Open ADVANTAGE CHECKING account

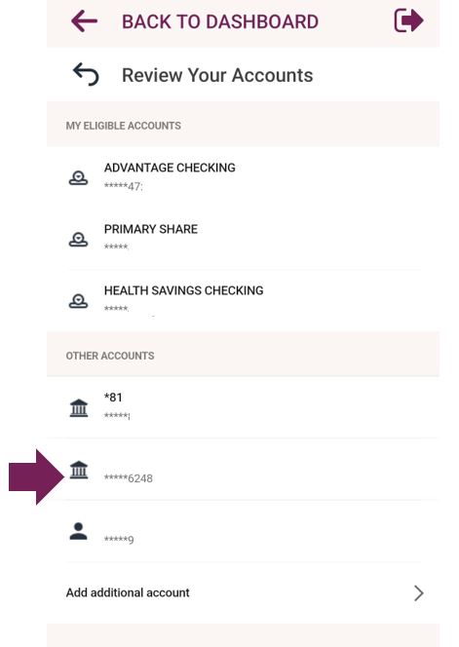(x=243, y=177)
